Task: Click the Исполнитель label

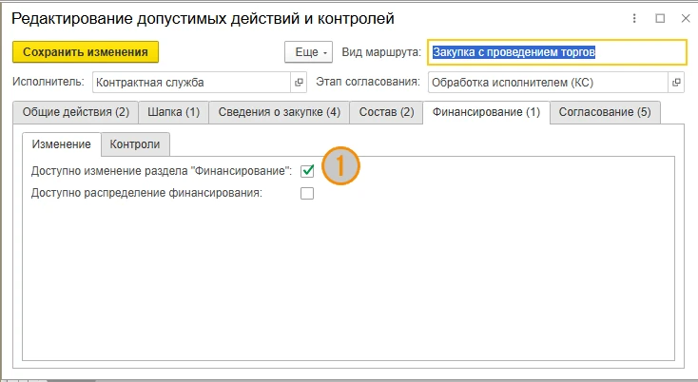Action: tap(48, 82)
